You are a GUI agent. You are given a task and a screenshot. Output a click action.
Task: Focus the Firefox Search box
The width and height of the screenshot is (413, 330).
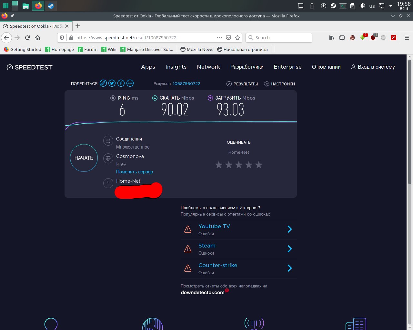279,38
